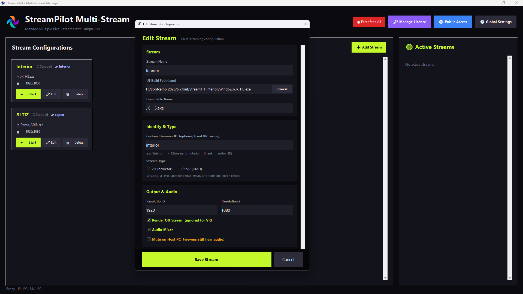Click the UE Build Path field

(x=209, y=89)
